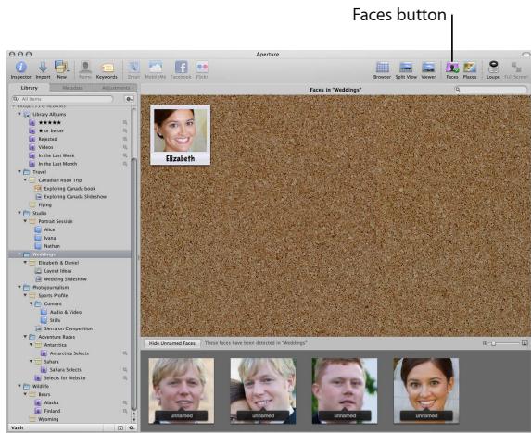
Task: Collapse the Photojournalism folder
Action: tap(19, 287)
